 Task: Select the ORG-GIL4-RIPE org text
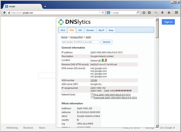pos(85,124)
